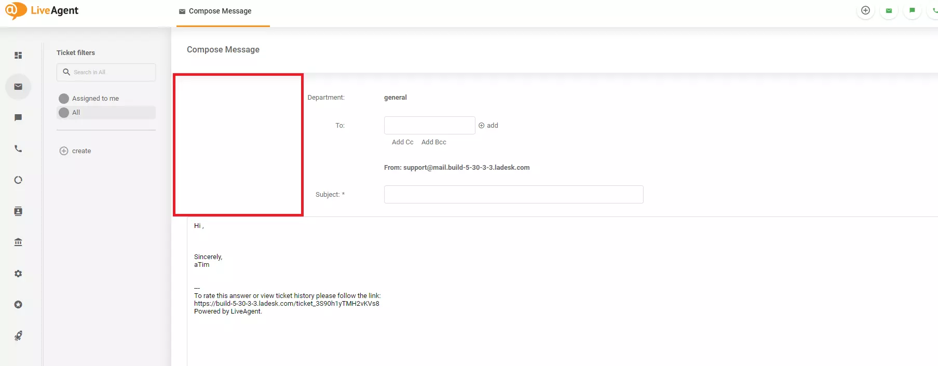938x366 pixels.
Task: Select the 'Assigned to me' ticket filter
Action: coord(95,99)
